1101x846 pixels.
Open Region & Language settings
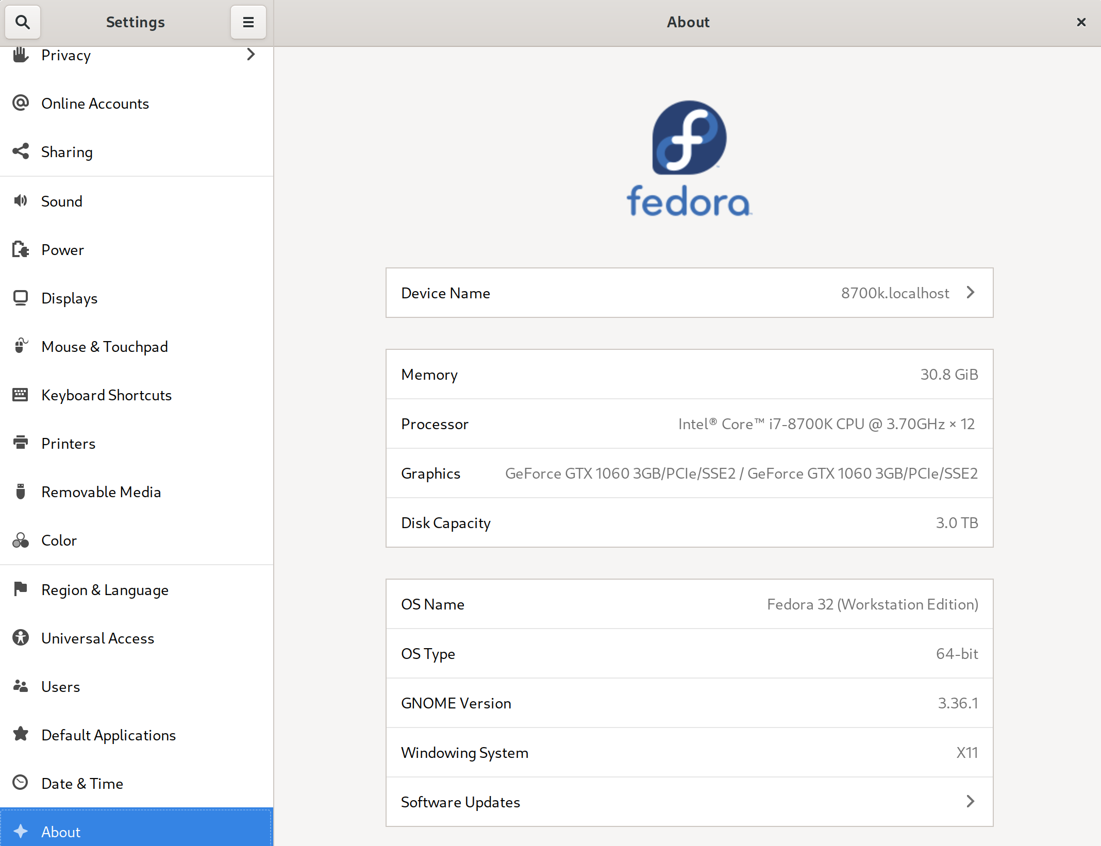[137, 590]
